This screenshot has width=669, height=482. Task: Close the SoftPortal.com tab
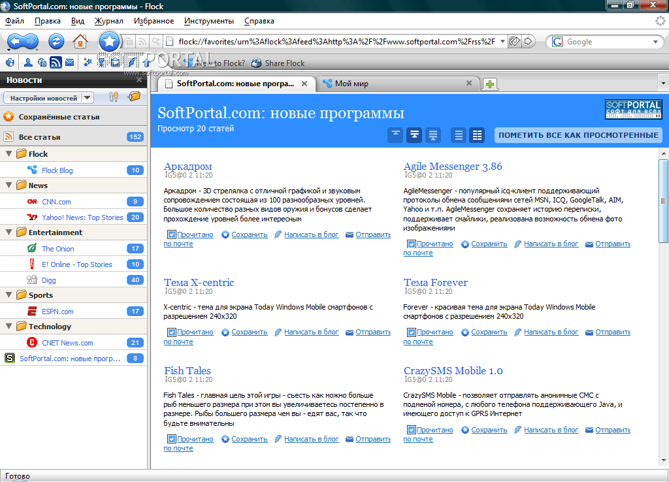[x=304, y=84]
